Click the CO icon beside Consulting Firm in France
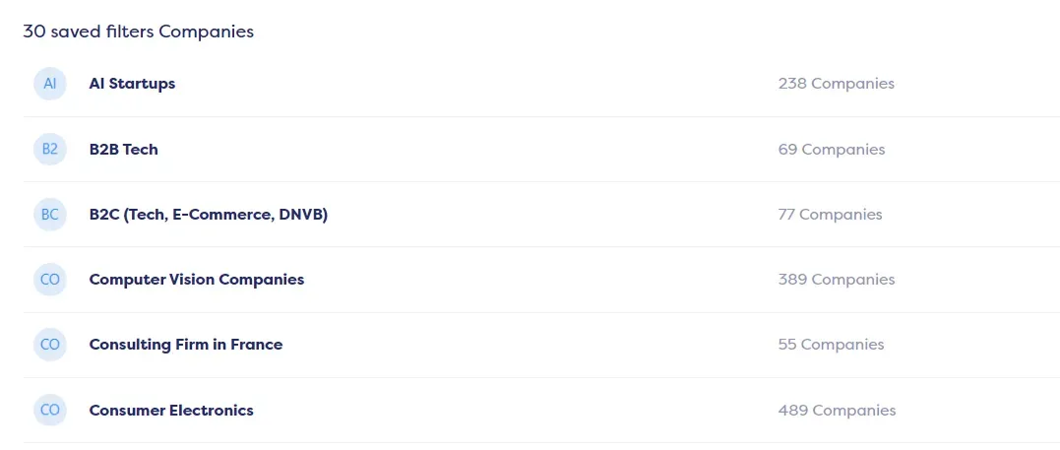 [x=49, y=345]
